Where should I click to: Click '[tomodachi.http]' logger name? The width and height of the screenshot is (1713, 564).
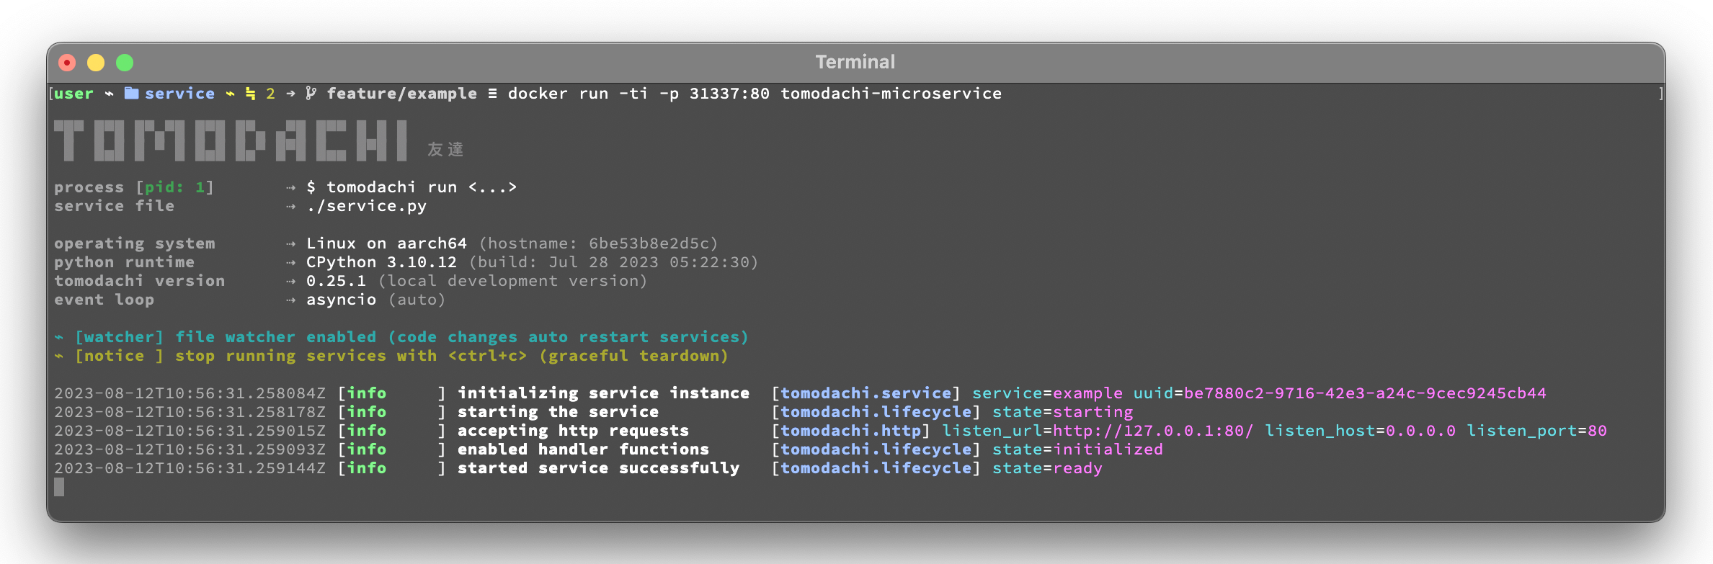click(850, 431)
